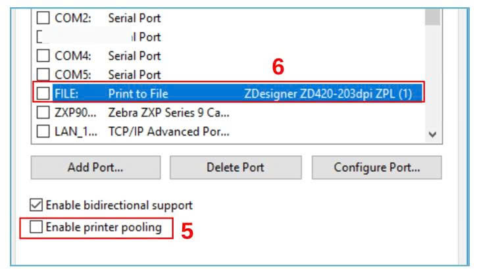This screenshot has width=479, height=269.
Task: Enable the FILE: port checkbox
Action: pyautogui.click(x=43, y=93)
